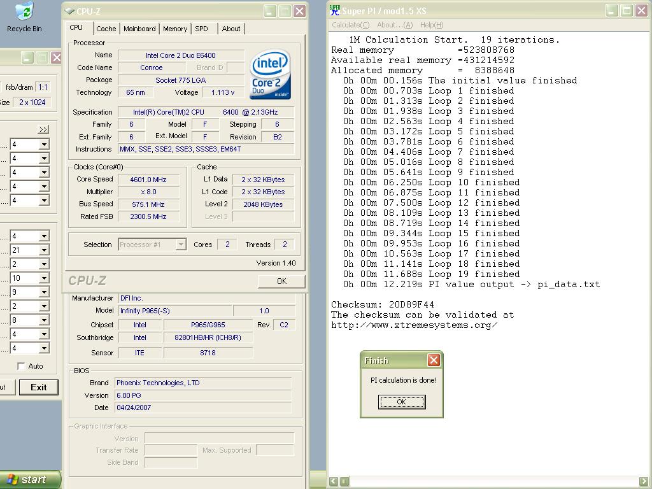Open the dropdown showing value 9
Viewport: 652px width, 489px height.
click(x=44, y=292)
